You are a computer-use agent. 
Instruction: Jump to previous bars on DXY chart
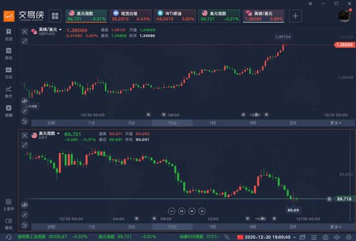tap(182, 211)
